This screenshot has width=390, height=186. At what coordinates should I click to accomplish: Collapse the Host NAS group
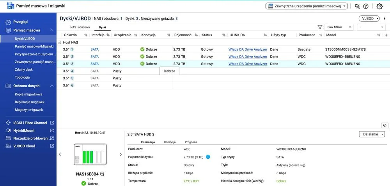pyautogui.click(x=59, y=42)
